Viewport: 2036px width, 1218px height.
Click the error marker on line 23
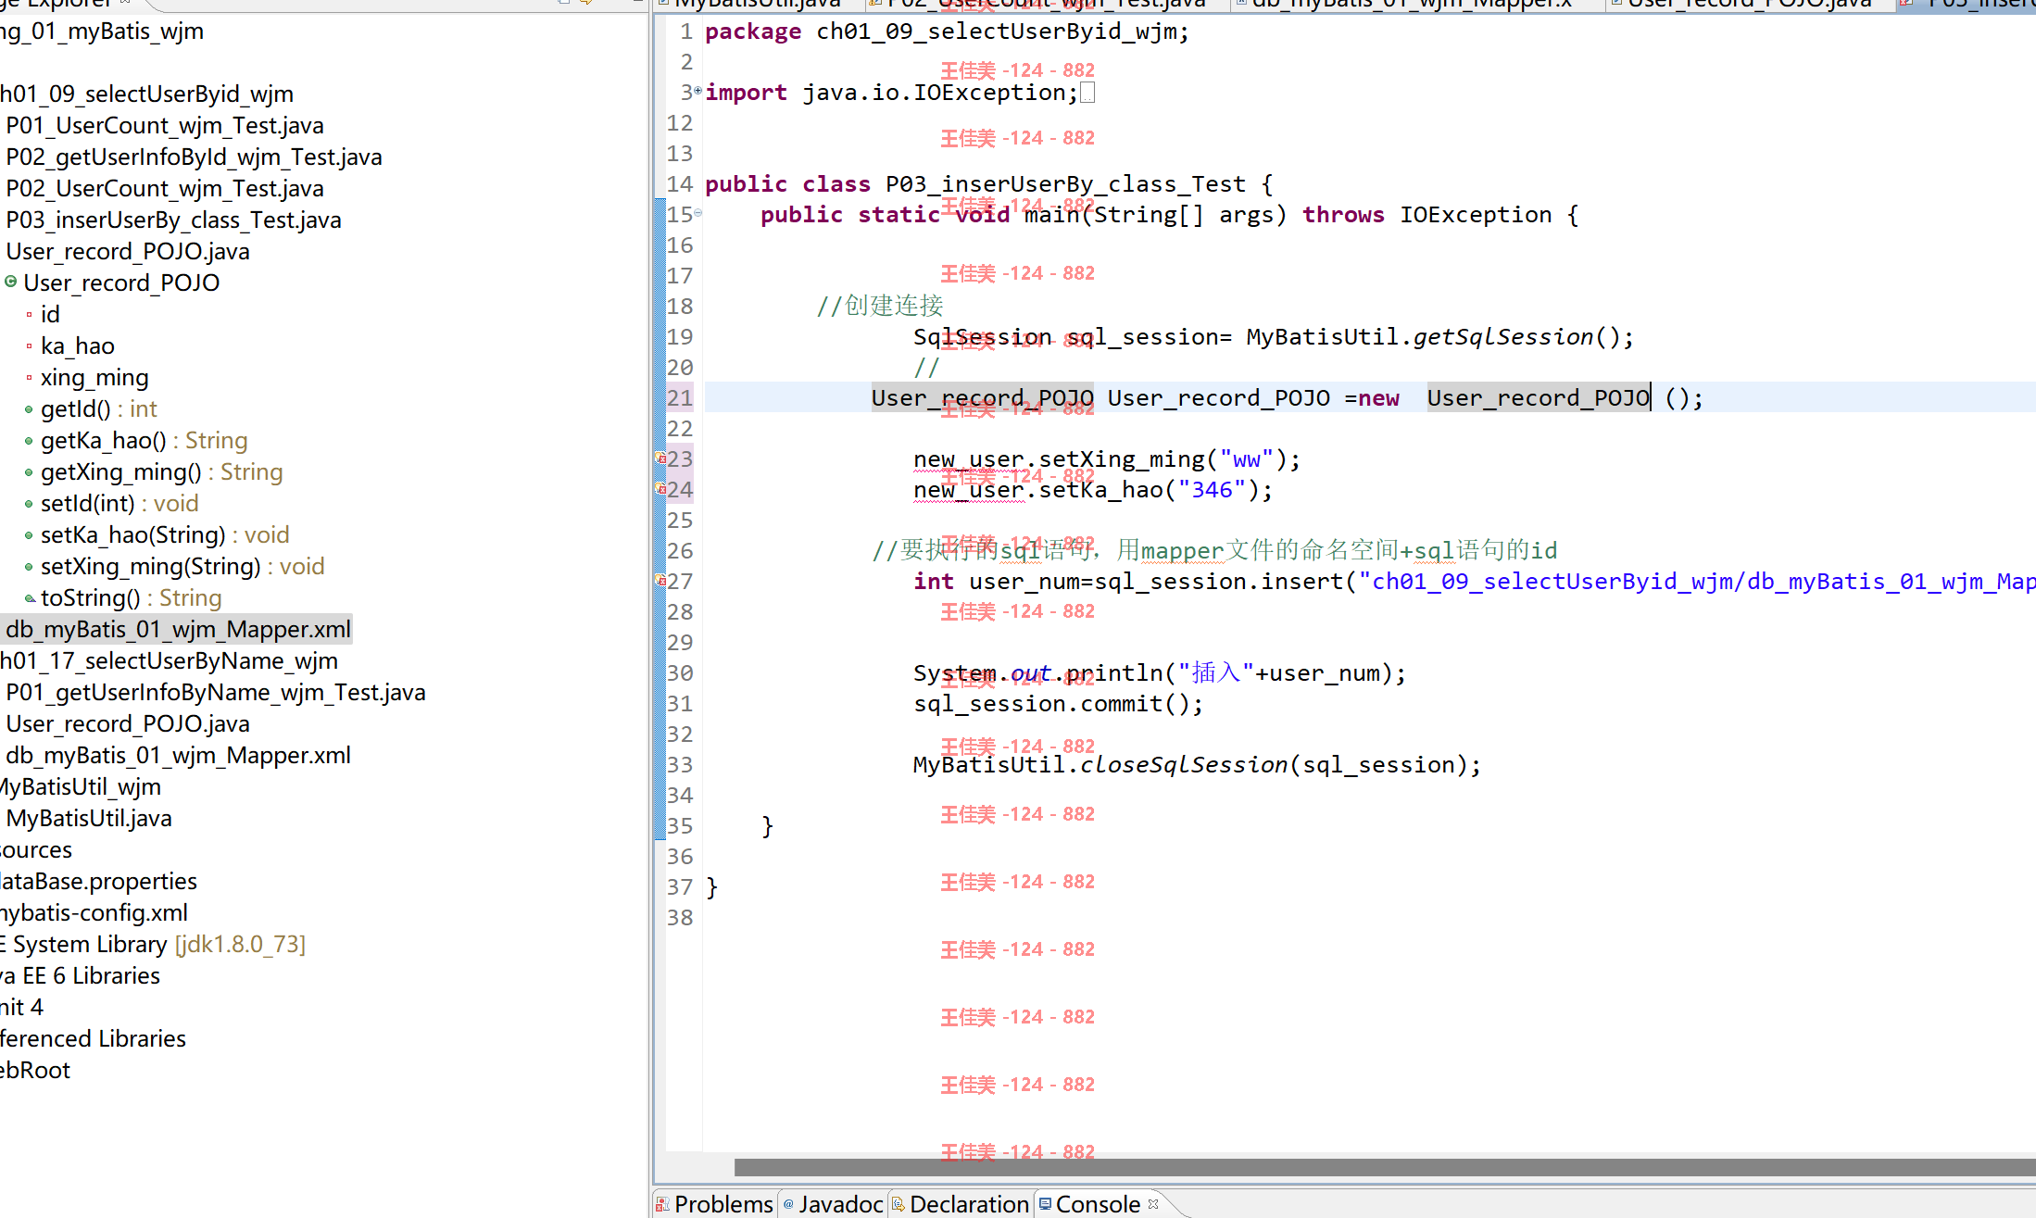point(661,458)
